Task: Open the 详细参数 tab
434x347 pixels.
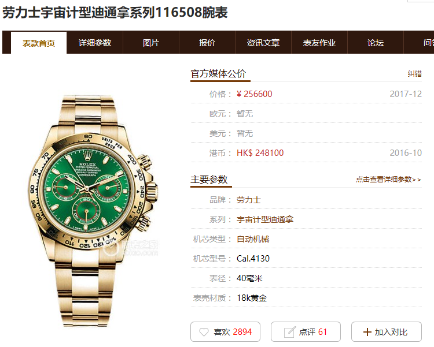Action: (x=95, y=43)
